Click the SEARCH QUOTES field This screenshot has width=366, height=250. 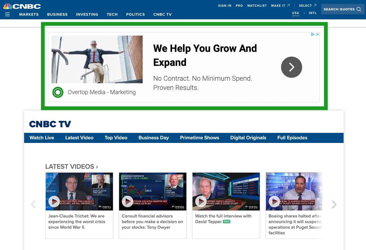coord(343,9)
